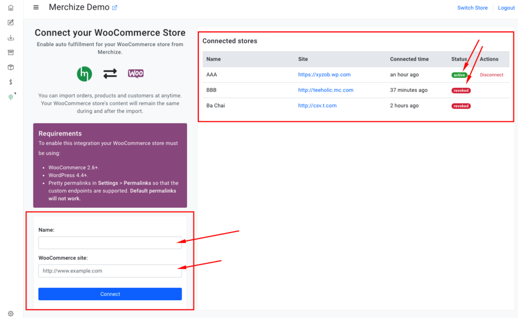Click the edit pencil sidebar icon
Image resolution: width=518 pixels, height=318 pixels.
pos(11,22)
